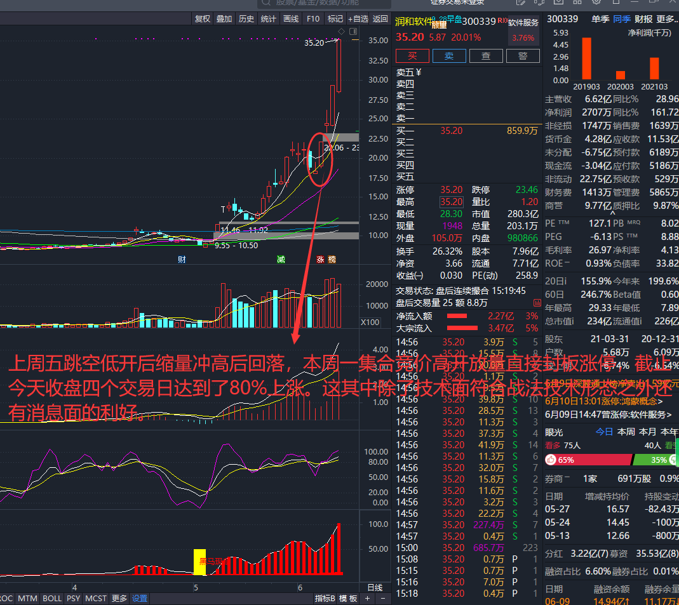The image size is (679, 605).
Task: Open indicator 设置 settings
Action: [x=140, y=599]
